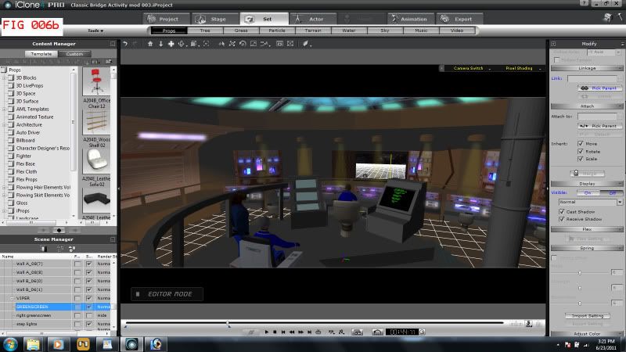Click the fast forward playback button
The width and height of the screenshot is (626, 352).
point(300,332)
